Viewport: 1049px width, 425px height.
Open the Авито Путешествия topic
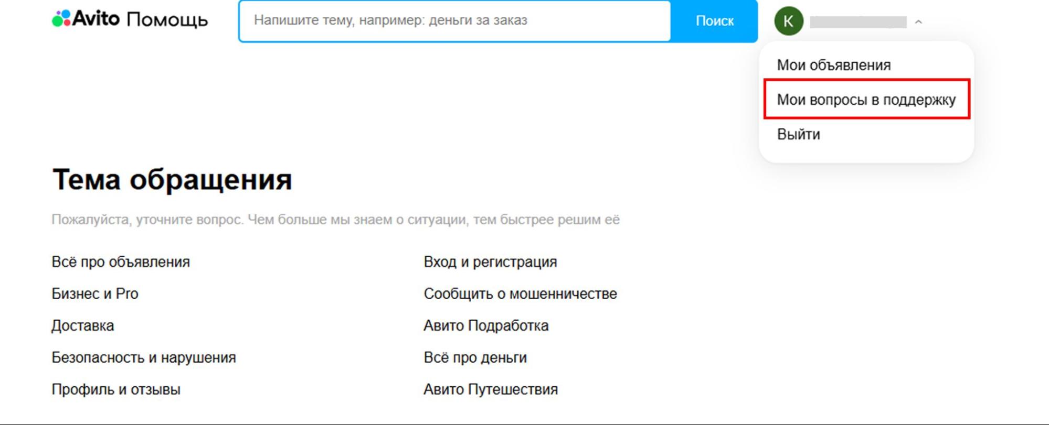pos(491,390)
